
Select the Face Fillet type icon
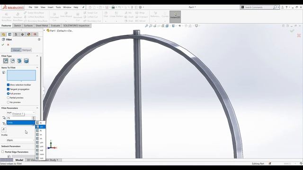[19, 61]
